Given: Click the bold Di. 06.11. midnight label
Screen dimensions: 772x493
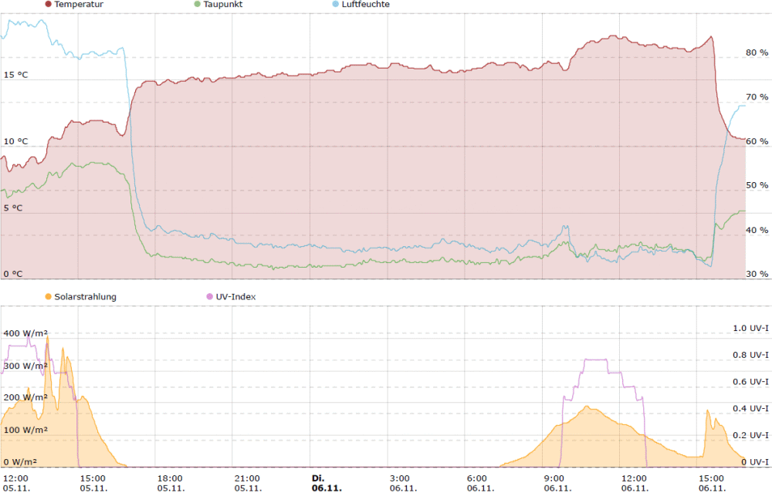Looking at the screenshot, I should 327,483.
